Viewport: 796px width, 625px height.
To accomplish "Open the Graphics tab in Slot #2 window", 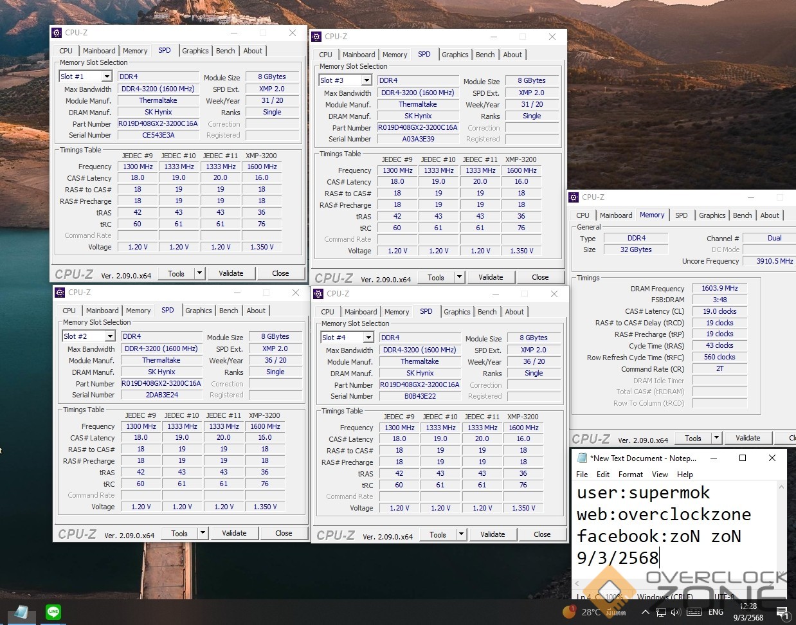I will [x=199, y=311].
